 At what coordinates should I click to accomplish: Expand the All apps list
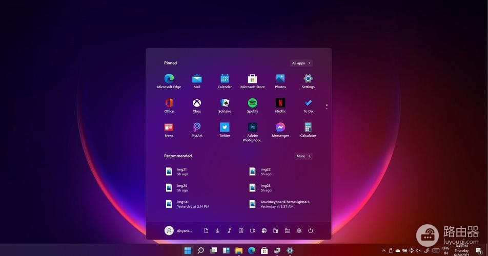[x=301, y=63]
